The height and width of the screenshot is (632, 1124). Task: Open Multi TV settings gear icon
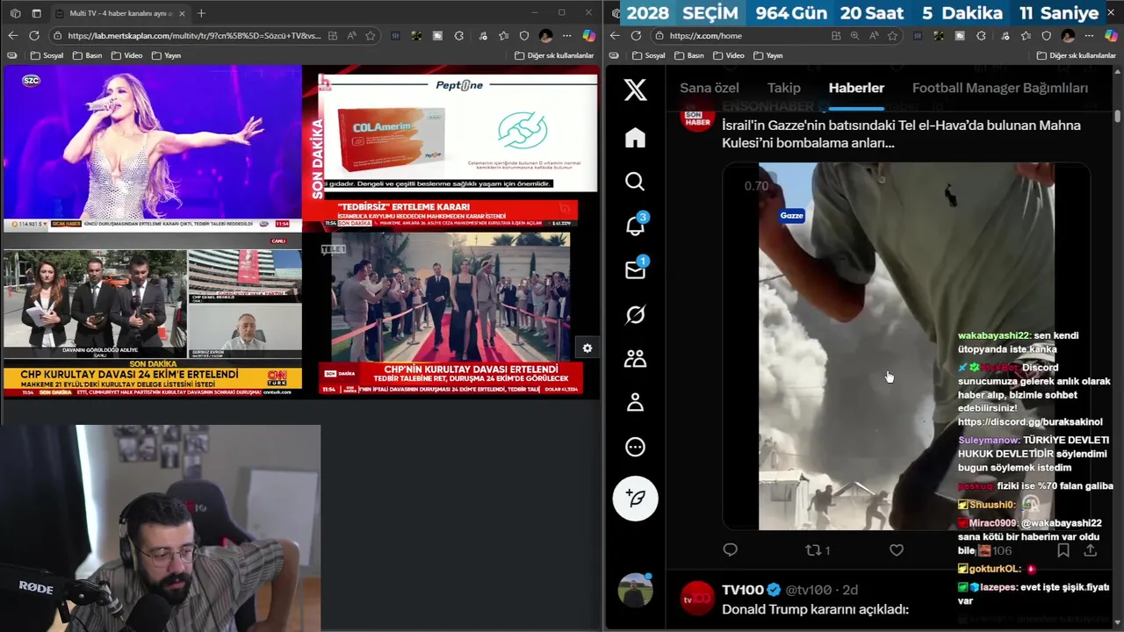[x=587, y=348]
